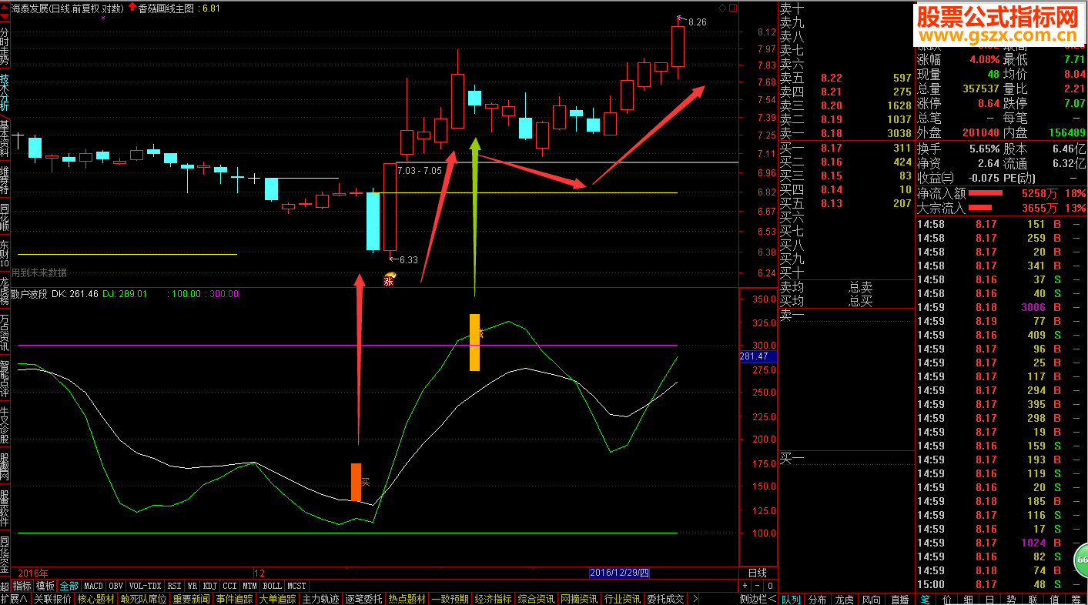1088x605 pixels.
Task: Open 行业资讯 tab
Action: [x=623, y=599]
